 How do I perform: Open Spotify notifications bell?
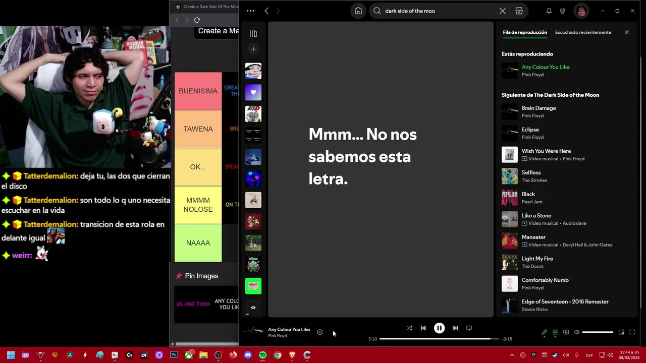click(x=549, y=11)
